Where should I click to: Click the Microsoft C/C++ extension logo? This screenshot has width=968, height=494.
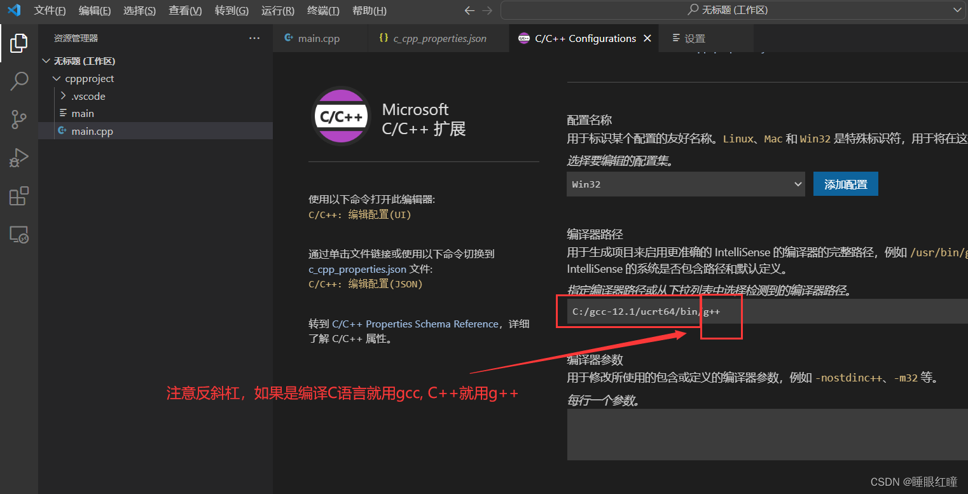(342, 118)
